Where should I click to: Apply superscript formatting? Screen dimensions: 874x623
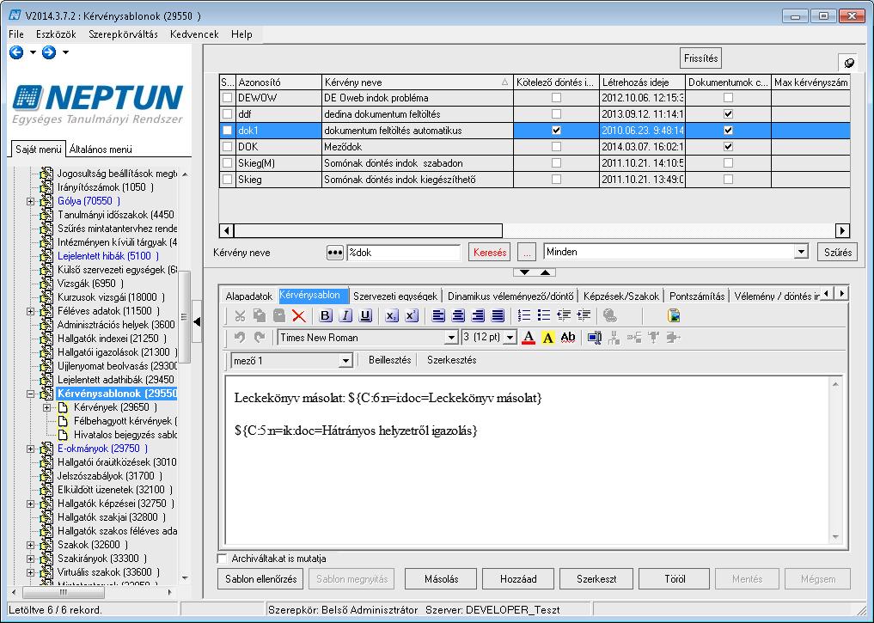(412, 316)
